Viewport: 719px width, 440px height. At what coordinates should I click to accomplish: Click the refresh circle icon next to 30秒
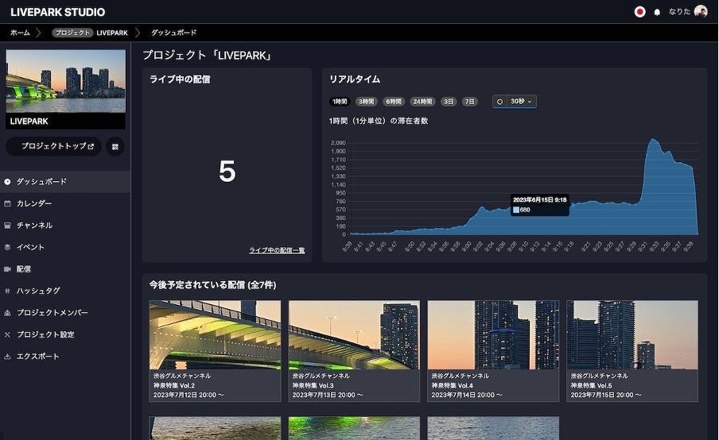pyautogui.click(x=499, y=102)
